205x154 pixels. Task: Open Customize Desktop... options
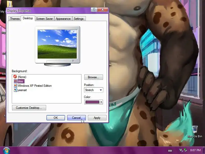[29, 108]
